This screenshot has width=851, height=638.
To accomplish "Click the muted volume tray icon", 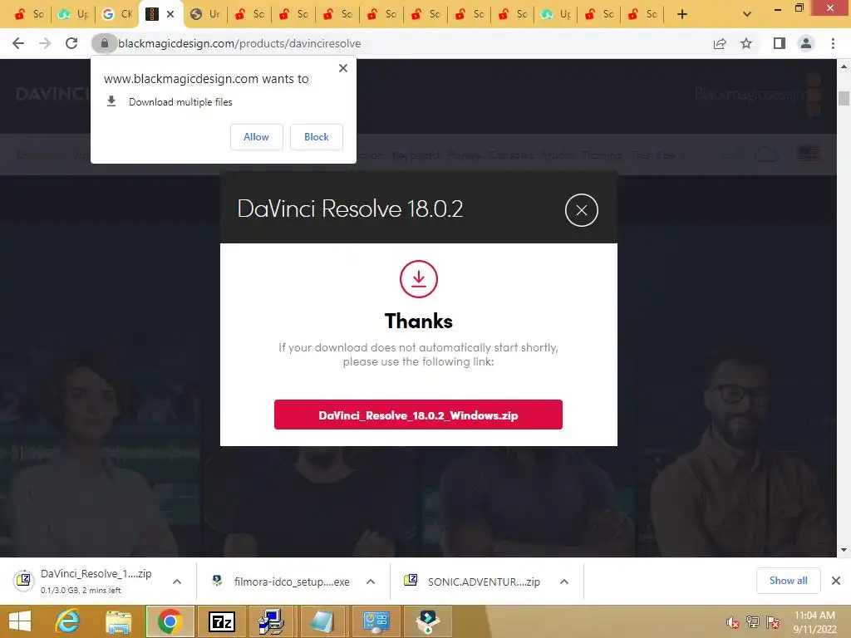I will (732, 622).
